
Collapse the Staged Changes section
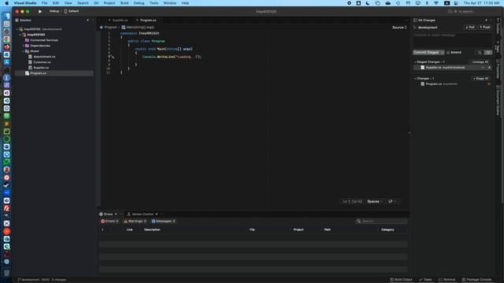[x=415, y=62]
